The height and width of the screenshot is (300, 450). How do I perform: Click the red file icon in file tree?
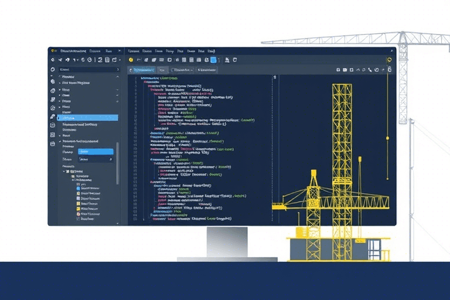coord(78,214)
